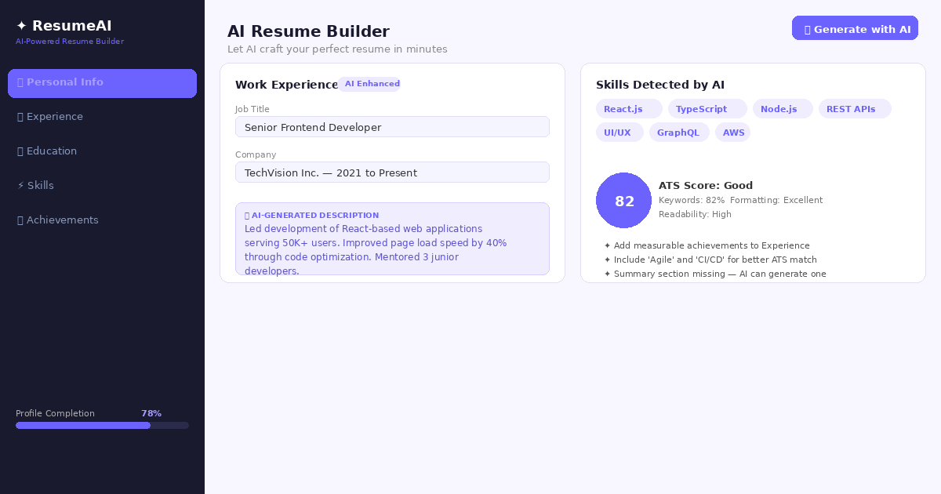941x494 pixels.
Task: Click the sparkle bullet before first ATS tip
Action: [x=608, y=245]
